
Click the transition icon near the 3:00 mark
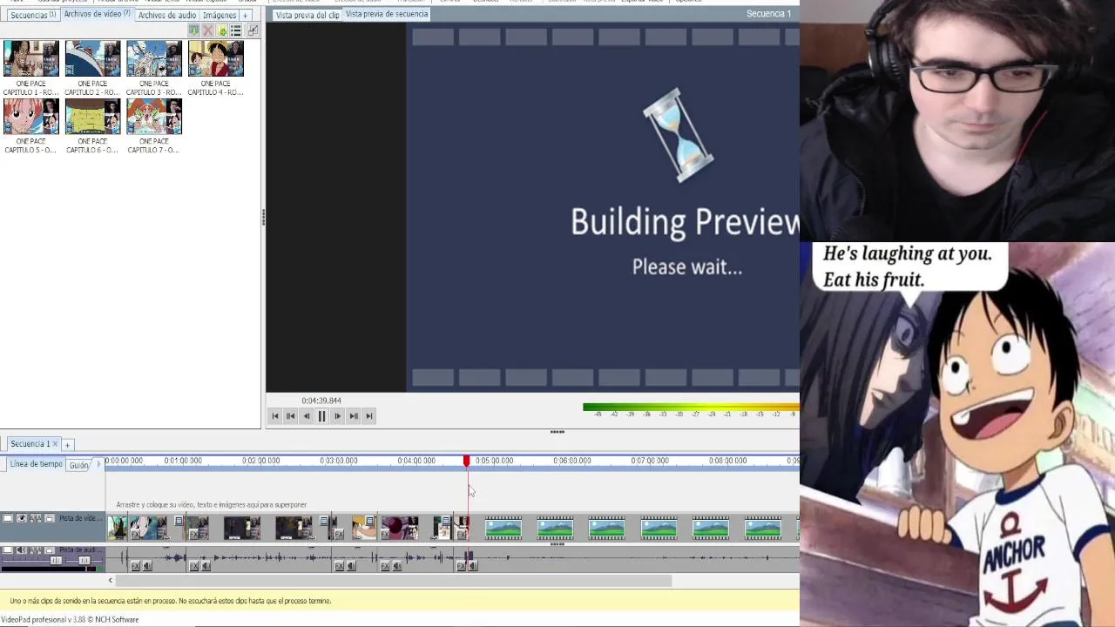point(324,521)
